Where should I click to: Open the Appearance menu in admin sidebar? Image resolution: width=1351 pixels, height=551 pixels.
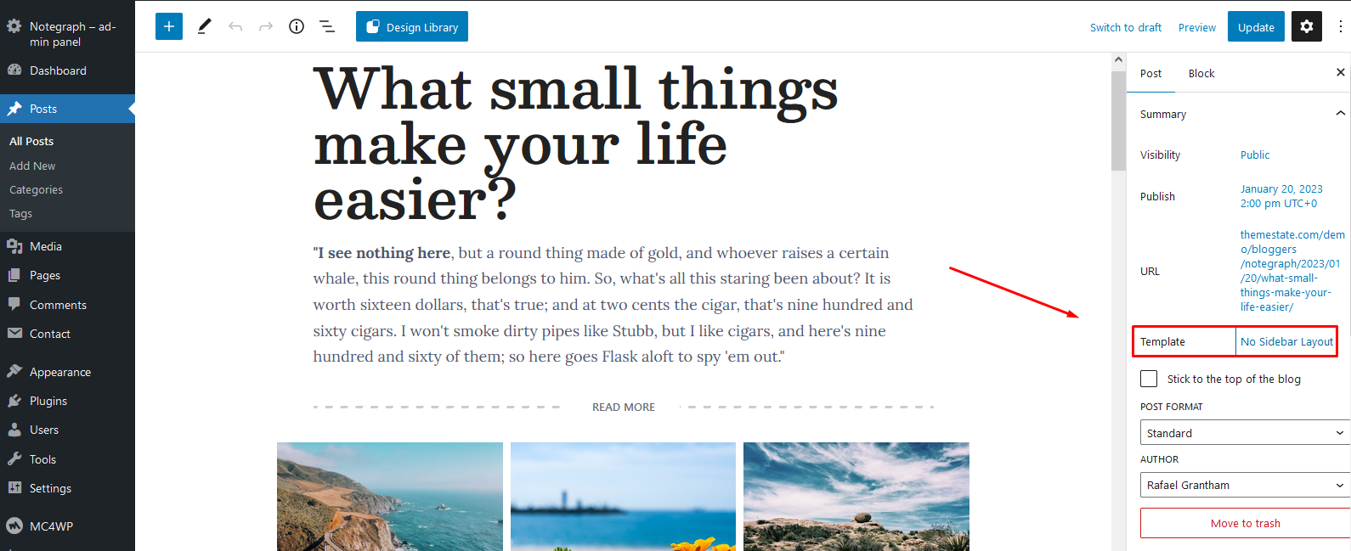click(59, 372)
